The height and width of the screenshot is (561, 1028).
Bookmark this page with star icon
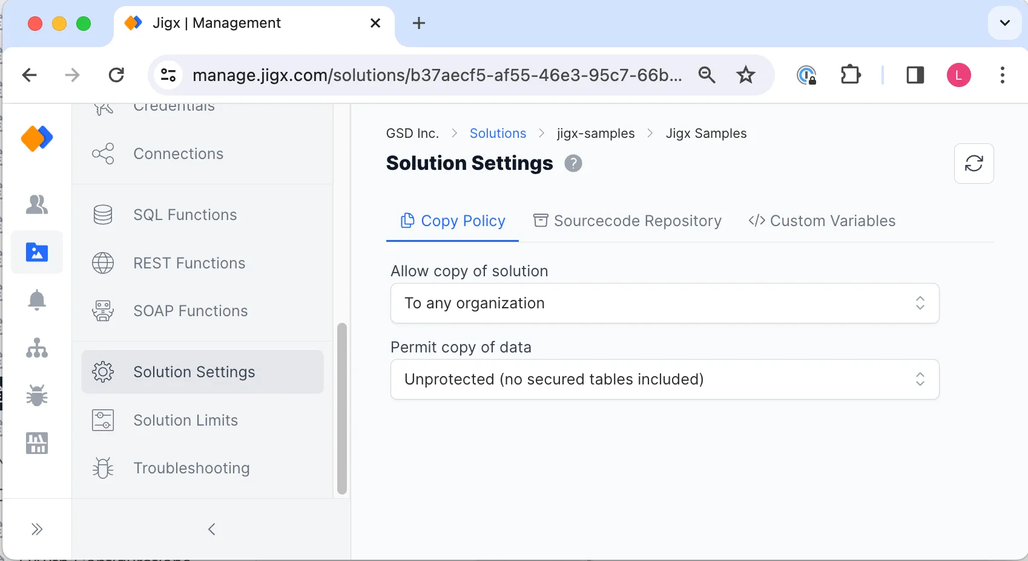745,75
